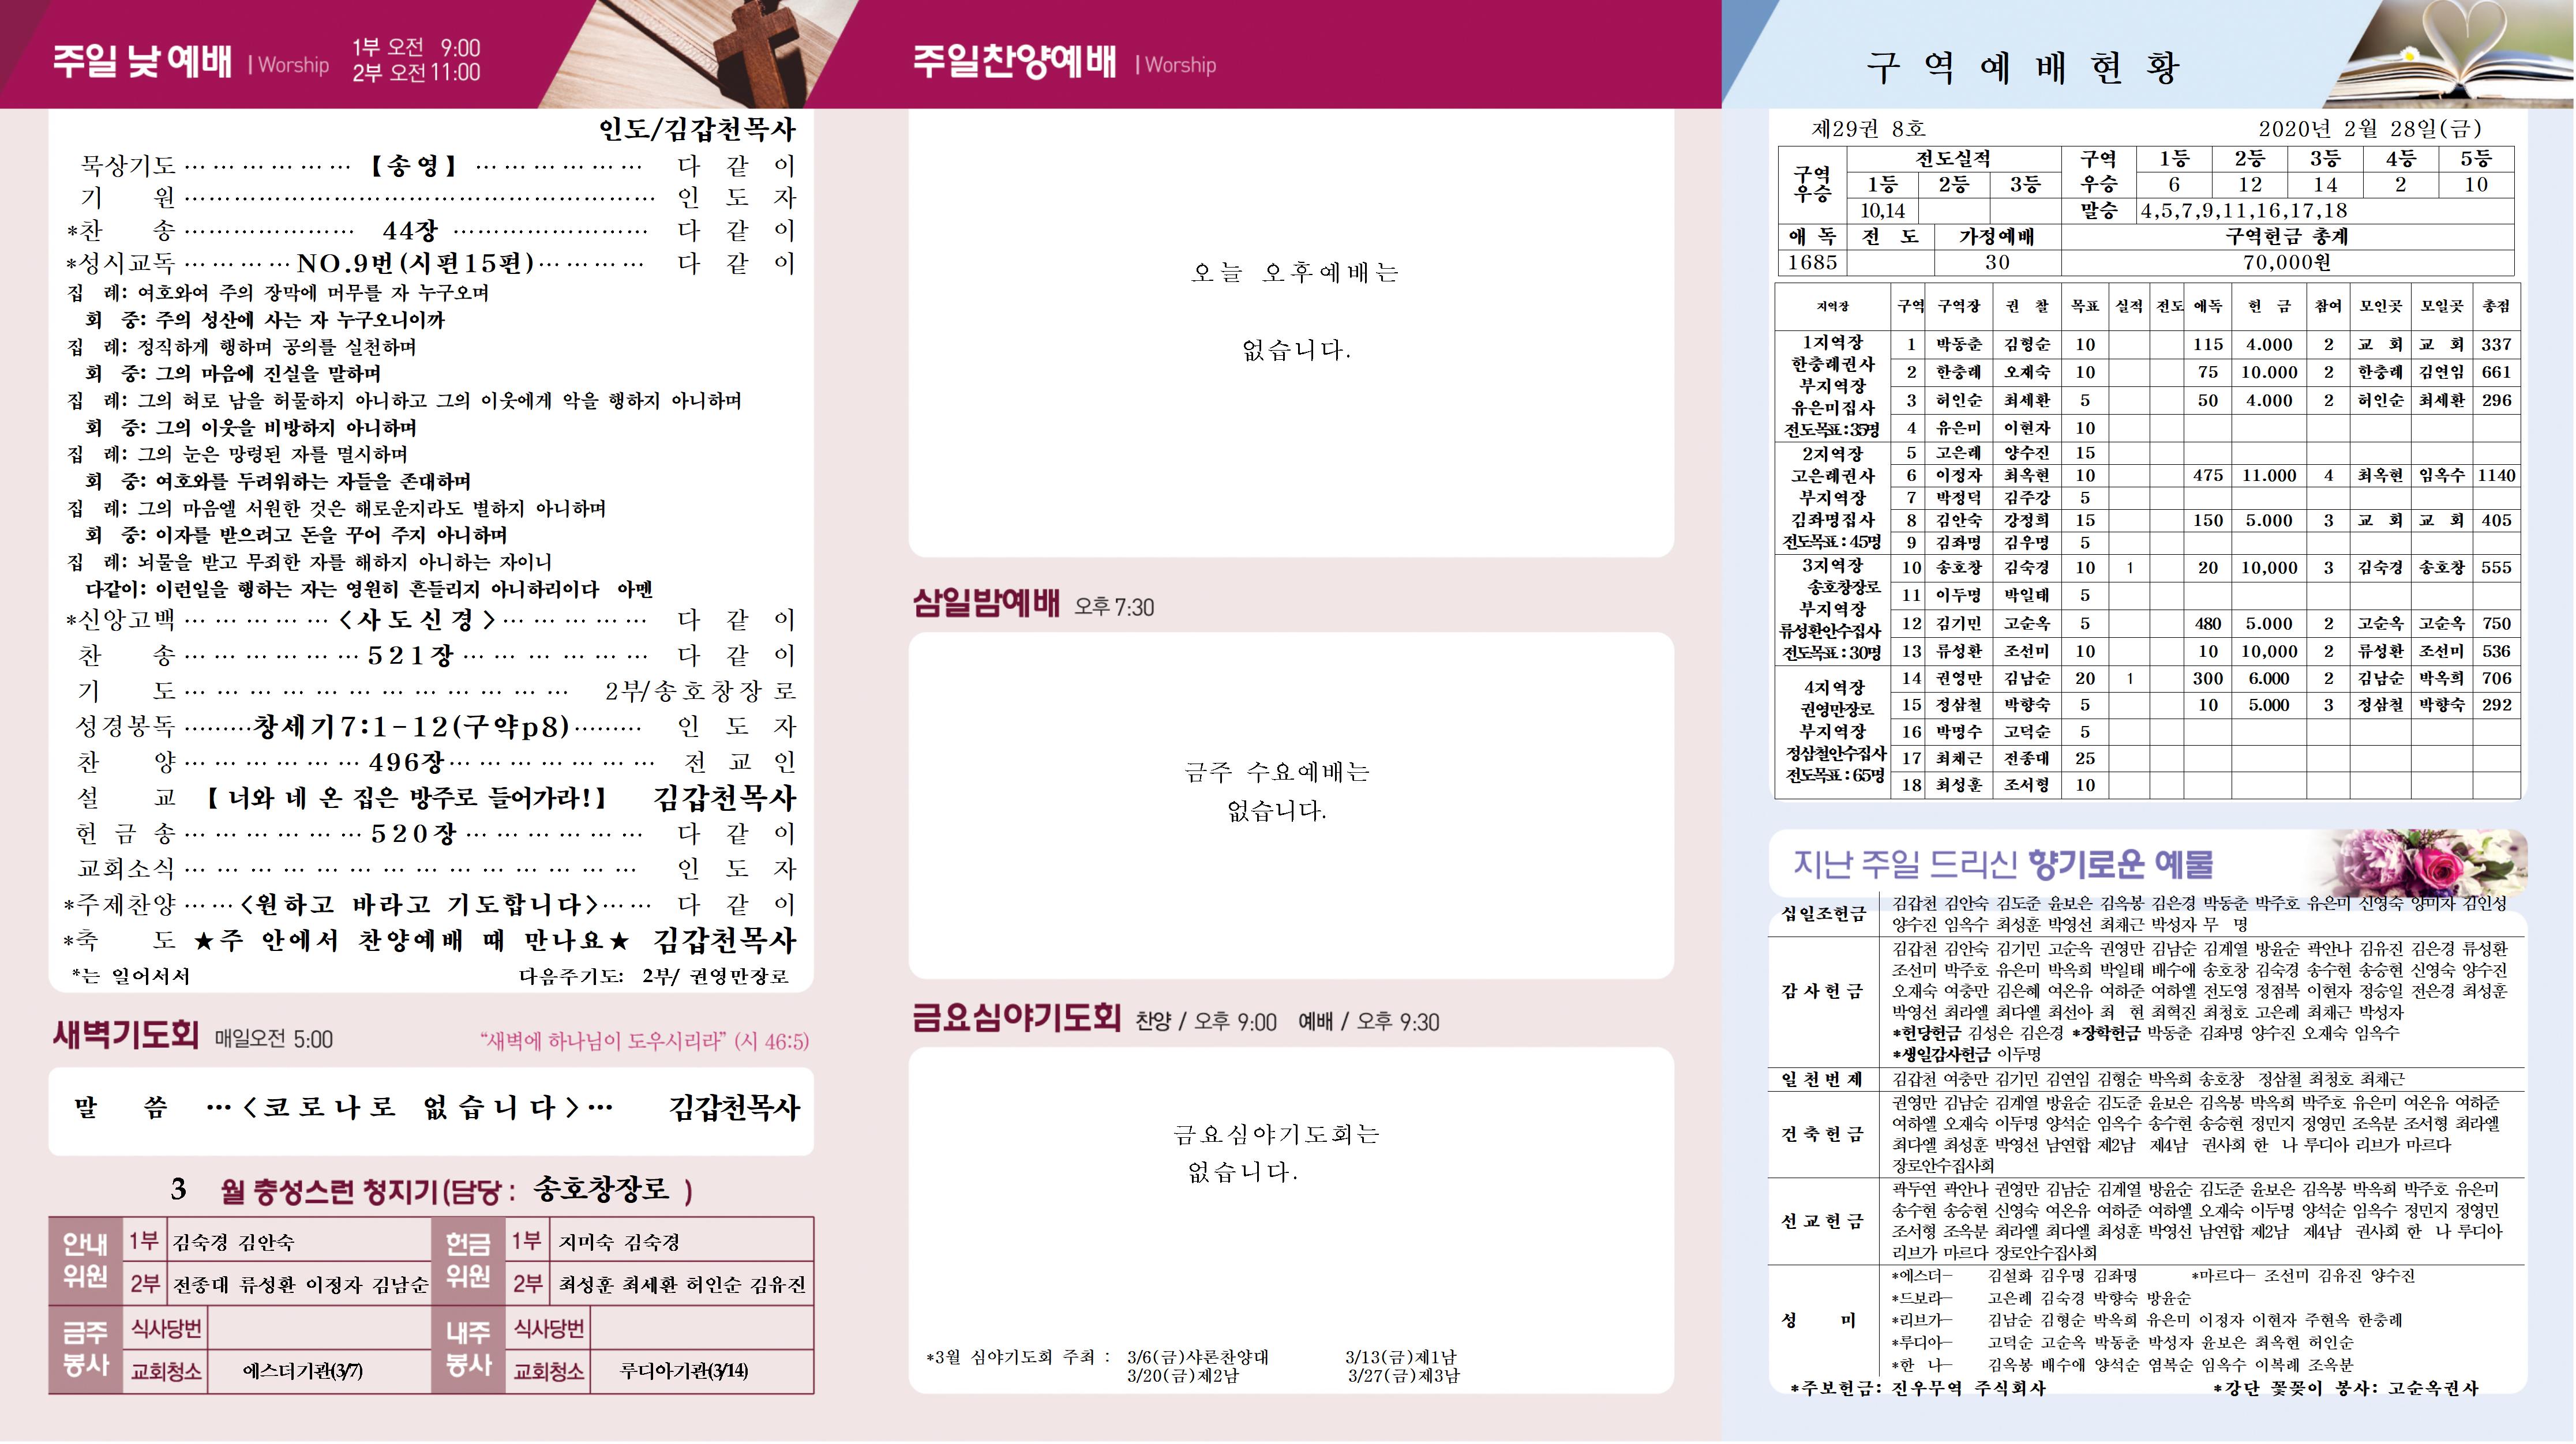Select offering hymn '520장'
2576x1444 pixels.
[413, 833]
